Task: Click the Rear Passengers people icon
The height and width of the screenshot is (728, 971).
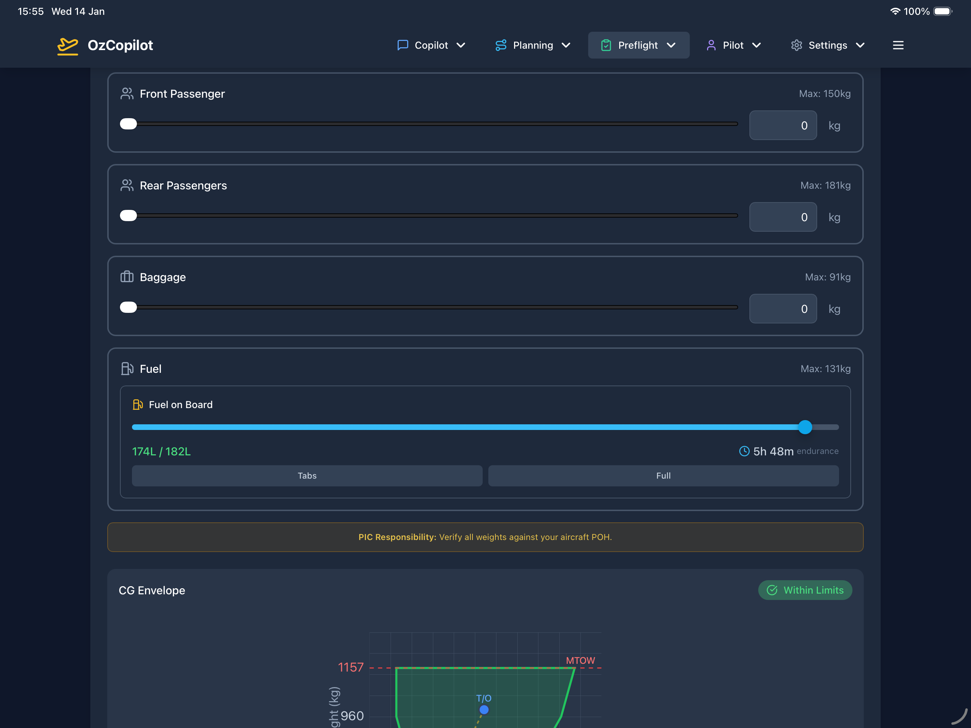Action: [127, 185]
